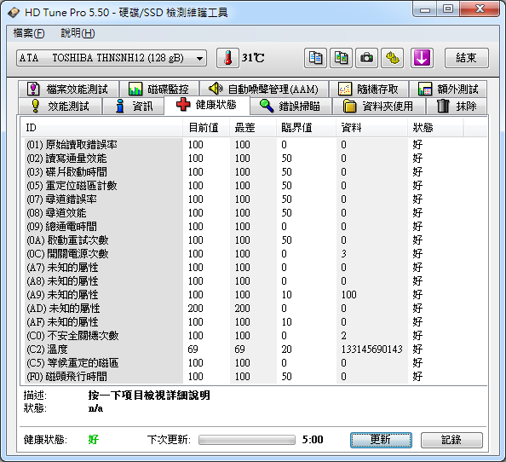Maximize the HD Tune Pro window
Viewport: 506px width, 462px height.
click(448, 9)
